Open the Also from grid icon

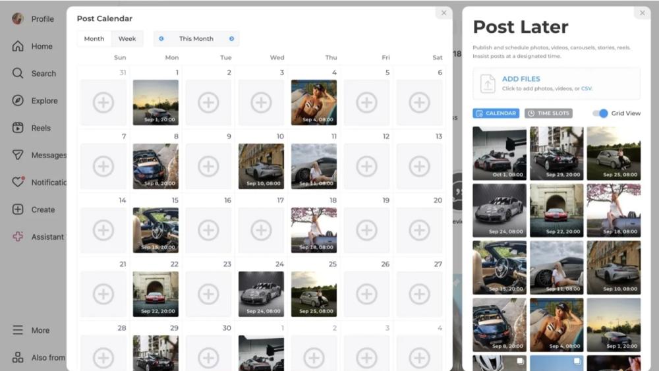pos(18,357)
